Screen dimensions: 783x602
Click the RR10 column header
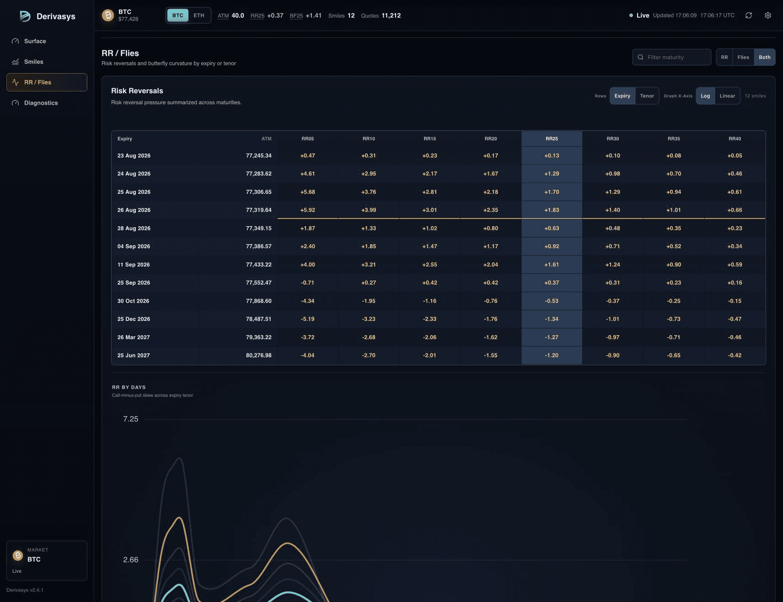pyautogui.click(x=369, y=139)
